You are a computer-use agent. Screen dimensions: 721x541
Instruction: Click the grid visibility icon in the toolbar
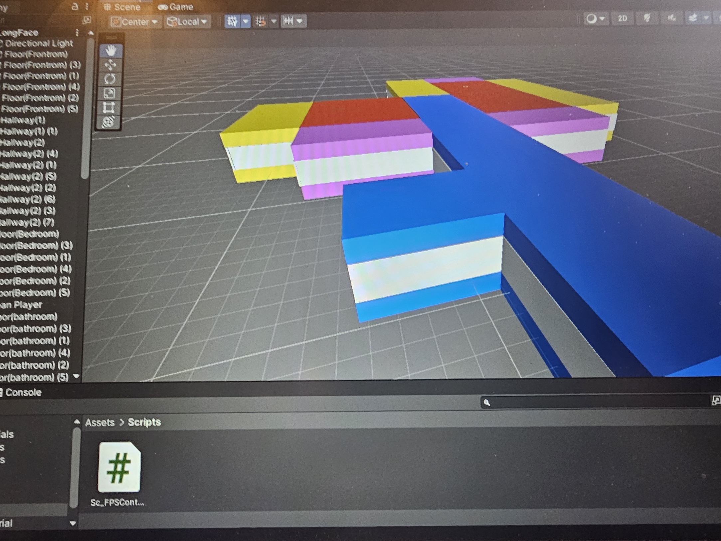point(261,21)
